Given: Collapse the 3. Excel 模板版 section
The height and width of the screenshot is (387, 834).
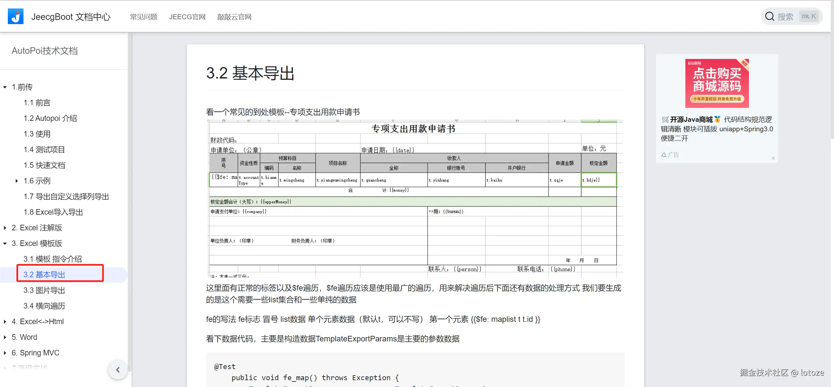Looking at the screenshot, I should 5,244.
